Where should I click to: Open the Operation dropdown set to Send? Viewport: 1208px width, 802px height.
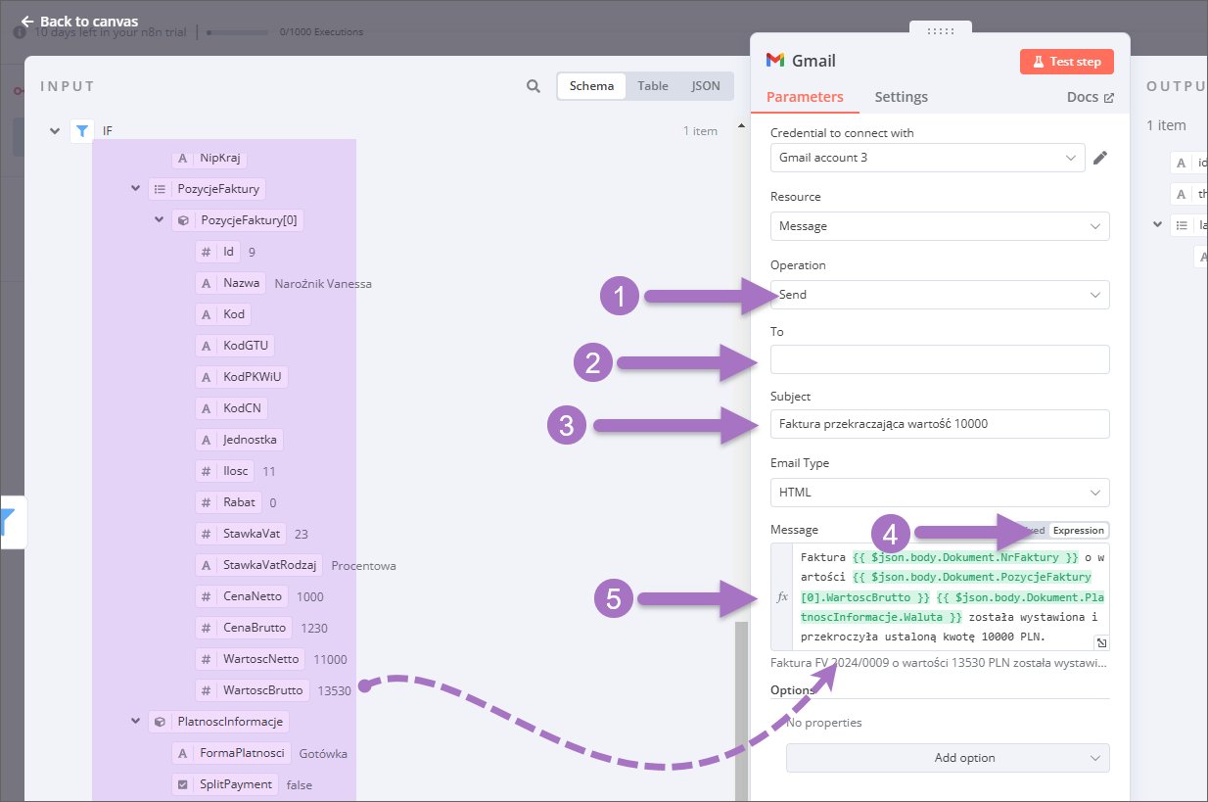[940, 295]
